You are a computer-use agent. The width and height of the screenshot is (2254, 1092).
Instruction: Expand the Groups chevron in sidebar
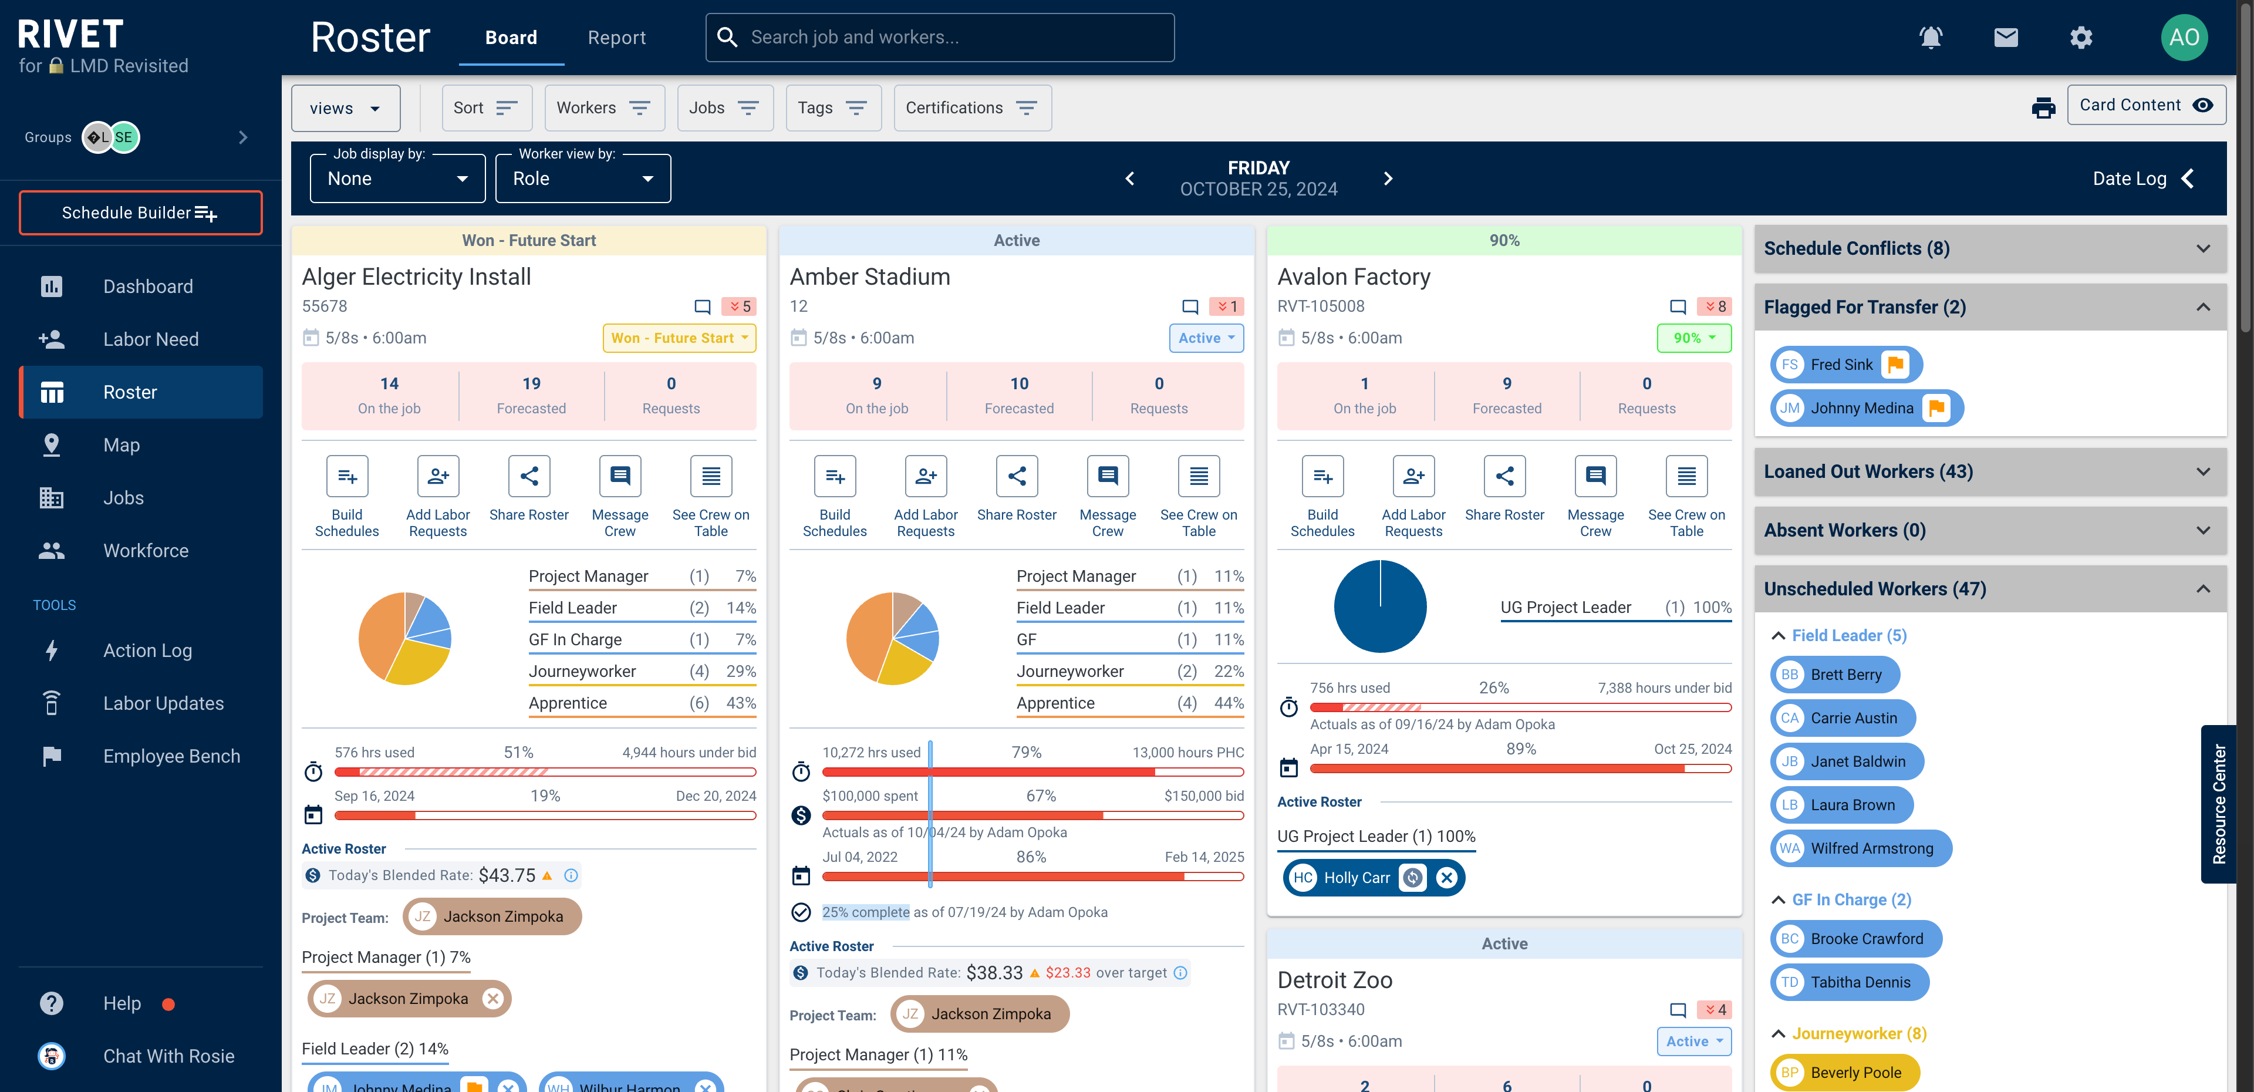(243, 137)
